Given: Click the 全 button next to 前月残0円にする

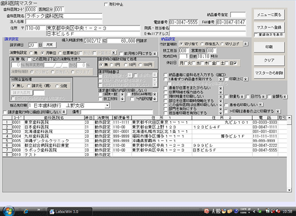Looking at the screenshot, I should 155,53.
